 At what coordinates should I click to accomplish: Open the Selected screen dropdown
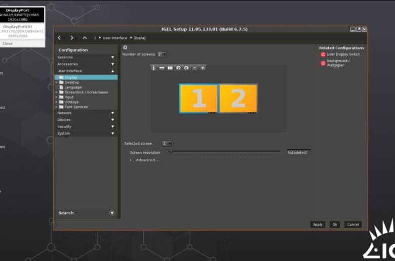167,144
